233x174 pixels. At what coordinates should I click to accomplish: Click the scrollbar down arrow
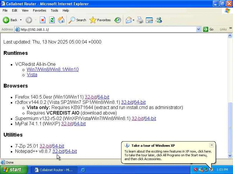click(230, 156)
